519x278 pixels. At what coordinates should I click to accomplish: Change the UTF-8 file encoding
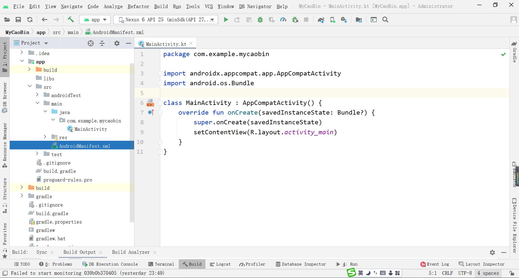tap(465, 273)
